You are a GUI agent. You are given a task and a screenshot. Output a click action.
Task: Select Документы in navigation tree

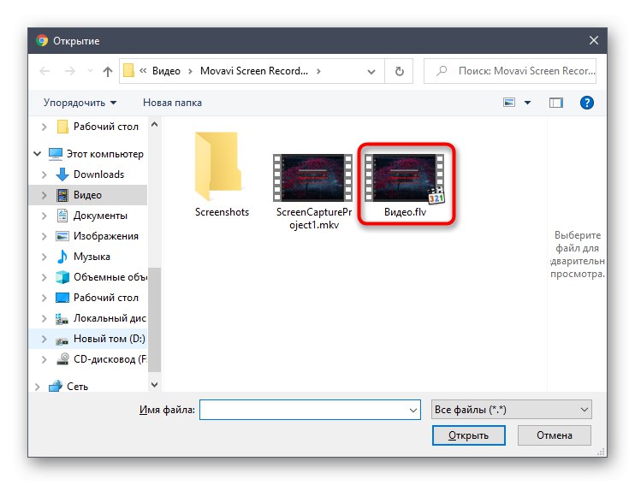100,216
